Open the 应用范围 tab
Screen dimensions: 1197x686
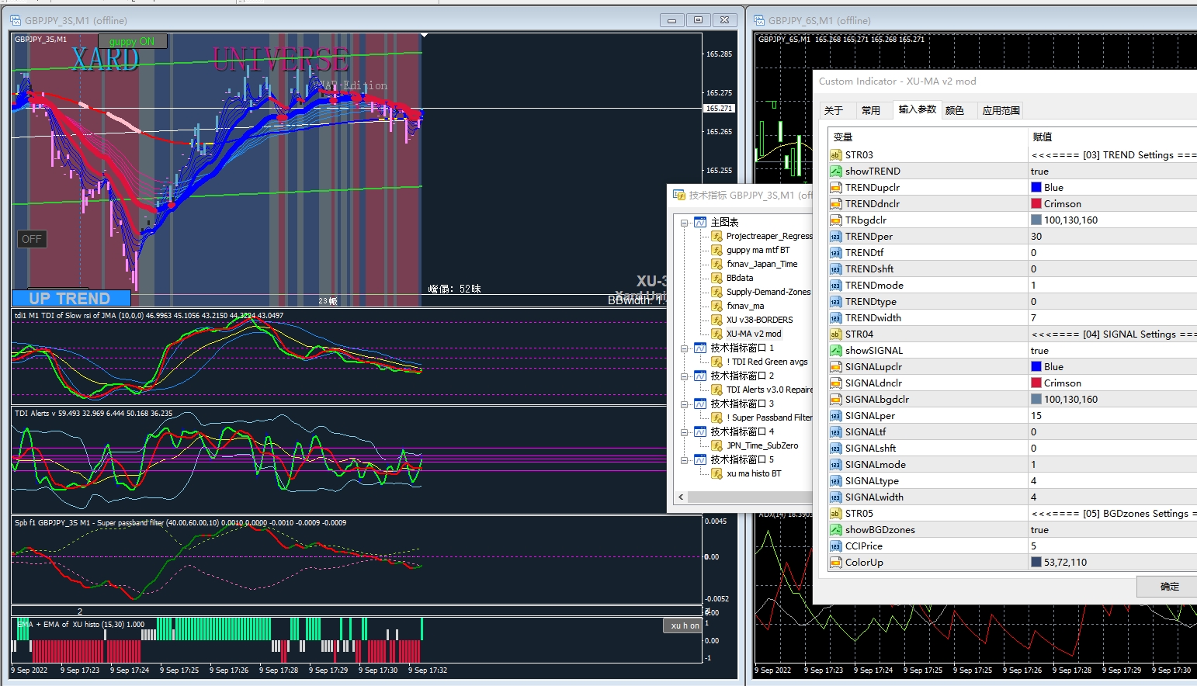(1001, 111)
